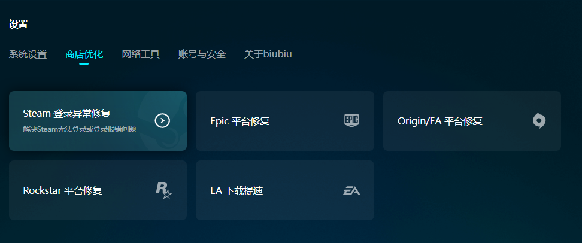
Task: Open the 网络工具 tab
Action: point(141,54)
